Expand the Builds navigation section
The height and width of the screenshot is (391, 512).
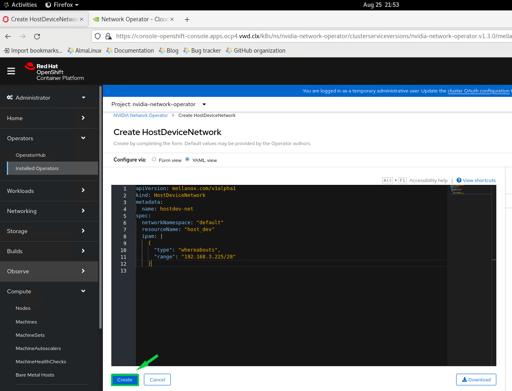49,251
